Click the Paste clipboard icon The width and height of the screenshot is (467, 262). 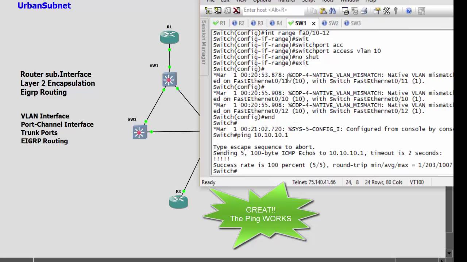[323, 11]
